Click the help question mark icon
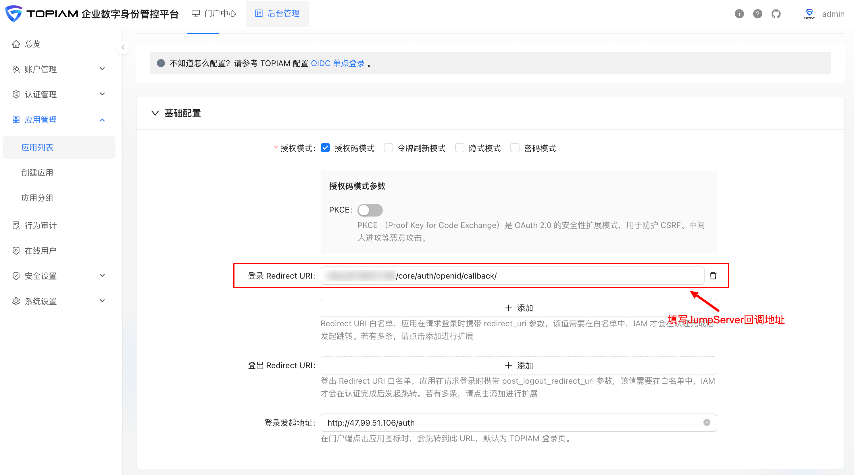 click(x=757, y=13)
